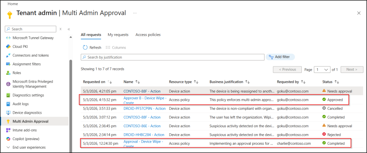Image resolution: width=367 pixels, height=153 pixels.
Task: Open CONTOSO-86E - Action link
Action: click(x=142, y=126)
